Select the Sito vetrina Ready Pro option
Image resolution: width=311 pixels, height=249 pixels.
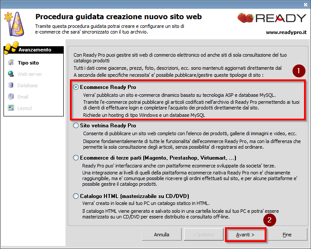tap(76, 126)
